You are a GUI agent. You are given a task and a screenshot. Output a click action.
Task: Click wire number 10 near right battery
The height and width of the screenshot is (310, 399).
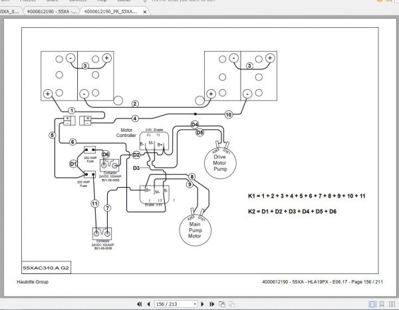coord(229,114)
